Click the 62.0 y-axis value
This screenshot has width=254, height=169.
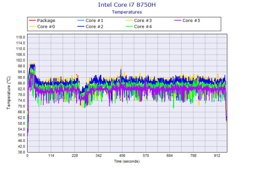tap(22, 117)
